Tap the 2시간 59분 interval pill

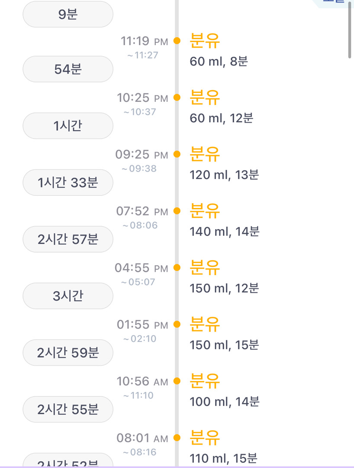[68, 353]
